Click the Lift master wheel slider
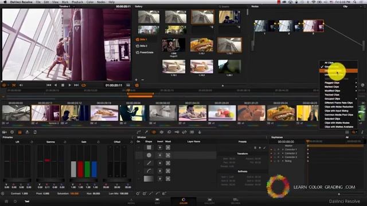Image resolution: width=367 pixels, height=206 pixels. [17, 180]
